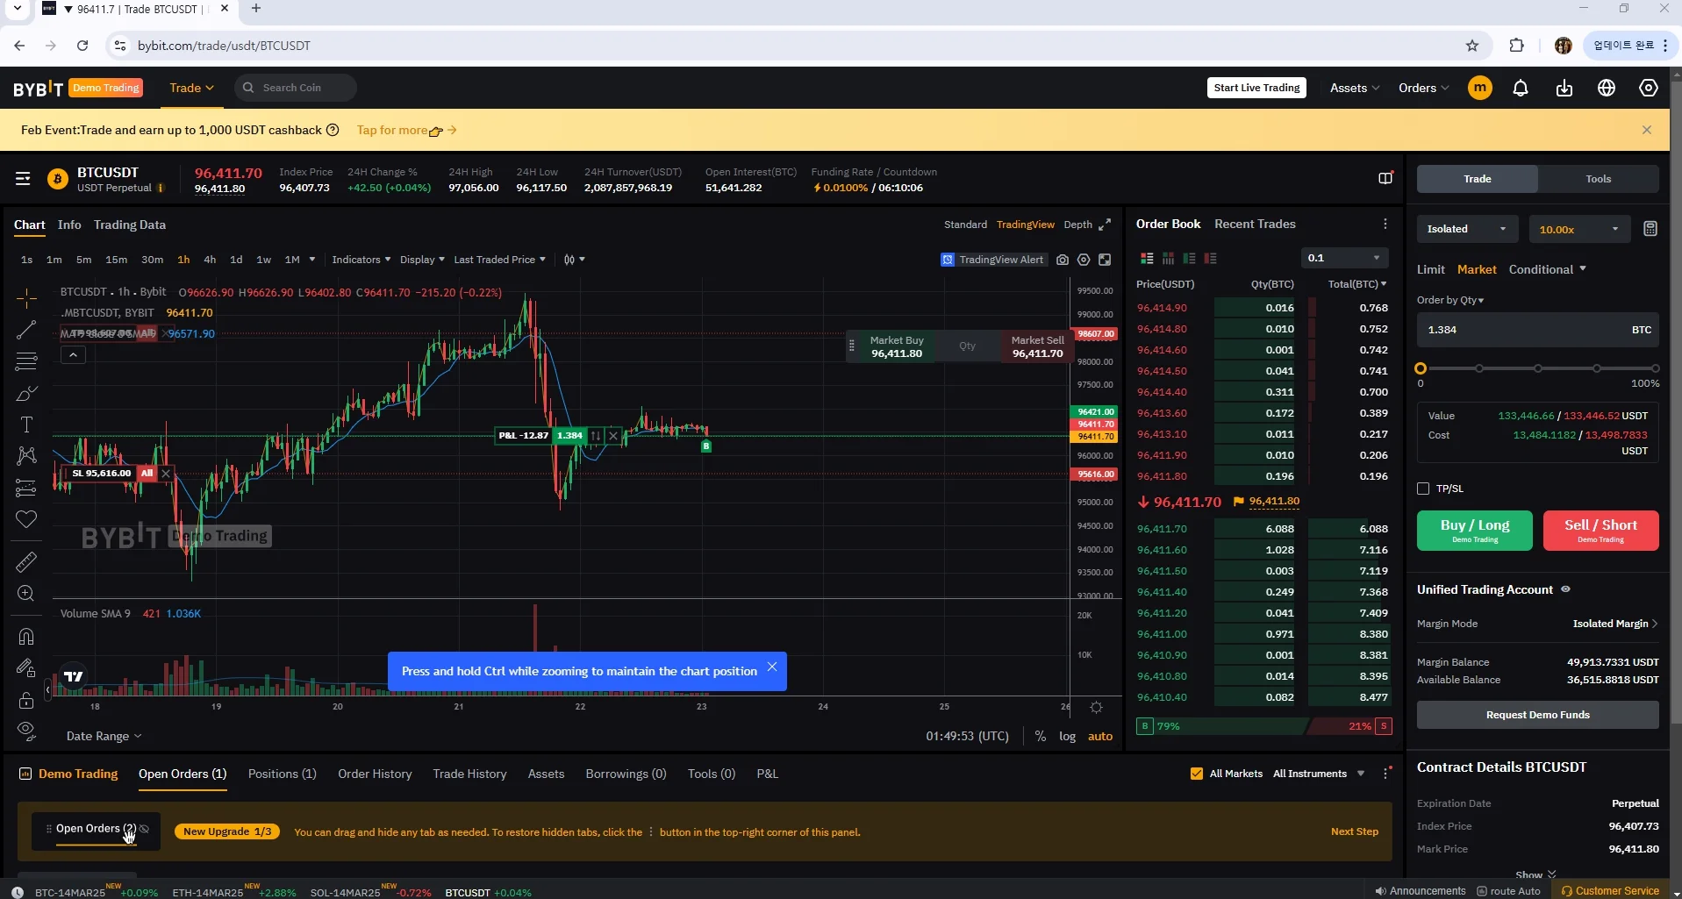
Task: Select the text annotation tool
Action: 26,425
